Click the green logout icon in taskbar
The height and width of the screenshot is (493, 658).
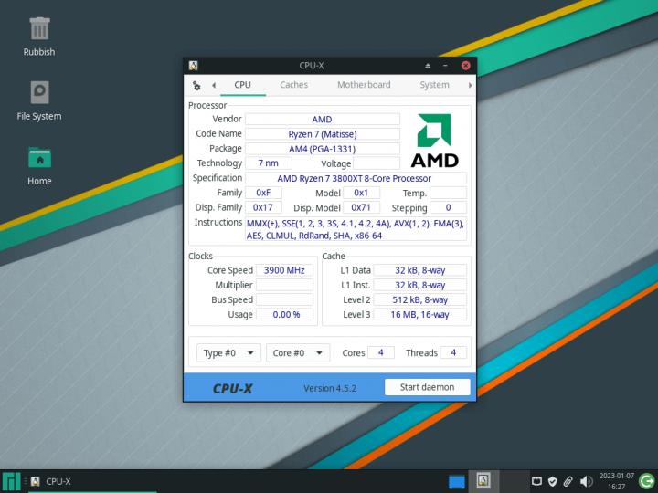[646, 481]
